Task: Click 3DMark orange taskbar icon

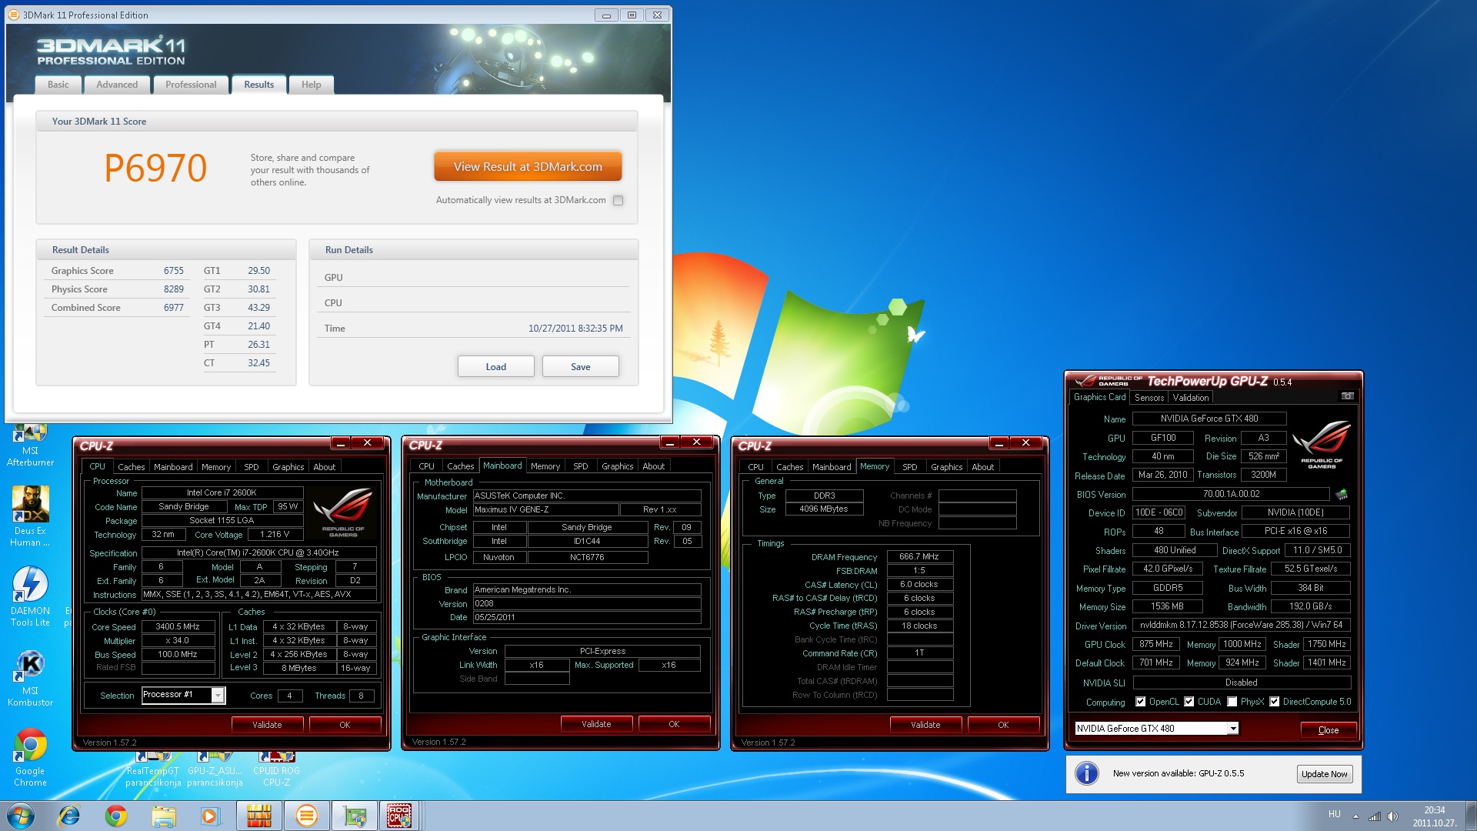Action: [306, 816]
